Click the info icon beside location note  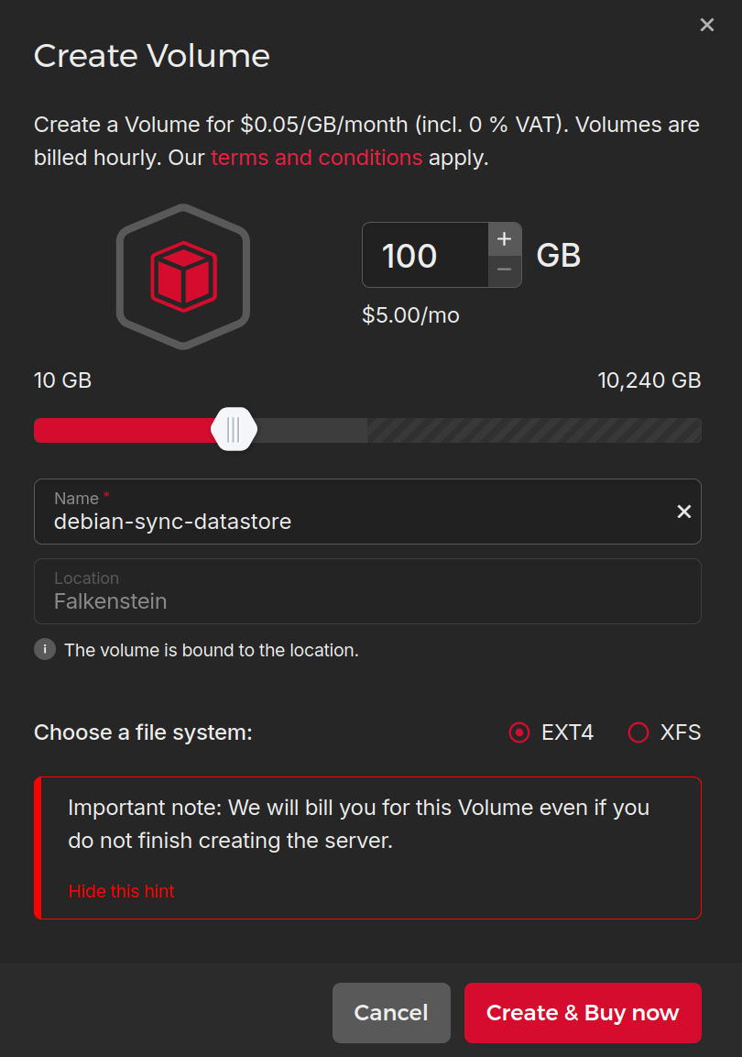[x=45, y=650]
